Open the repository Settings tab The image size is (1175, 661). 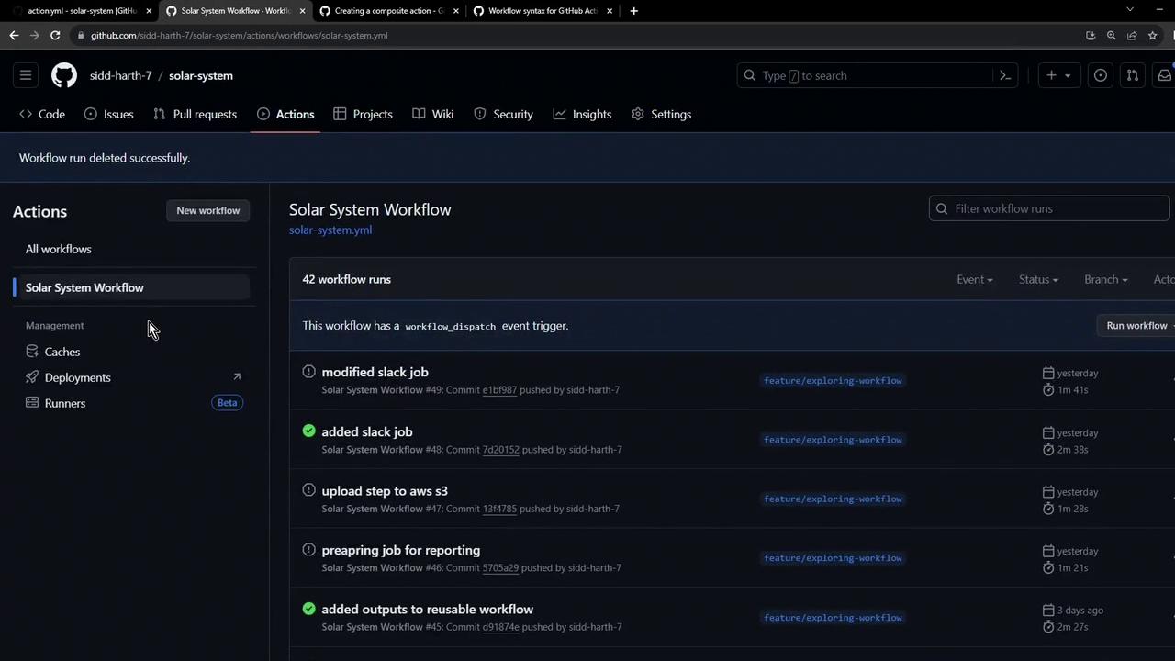[661, 114]
